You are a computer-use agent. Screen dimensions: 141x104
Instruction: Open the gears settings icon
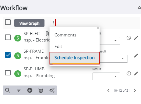[x=52, y=90]
